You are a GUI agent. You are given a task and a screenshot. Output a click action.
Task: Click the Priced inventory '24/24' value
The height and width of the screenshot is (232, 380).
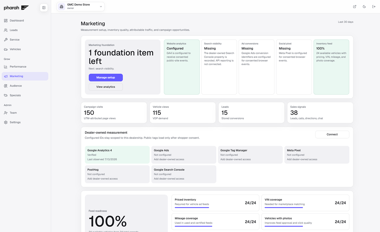(250, 203)
